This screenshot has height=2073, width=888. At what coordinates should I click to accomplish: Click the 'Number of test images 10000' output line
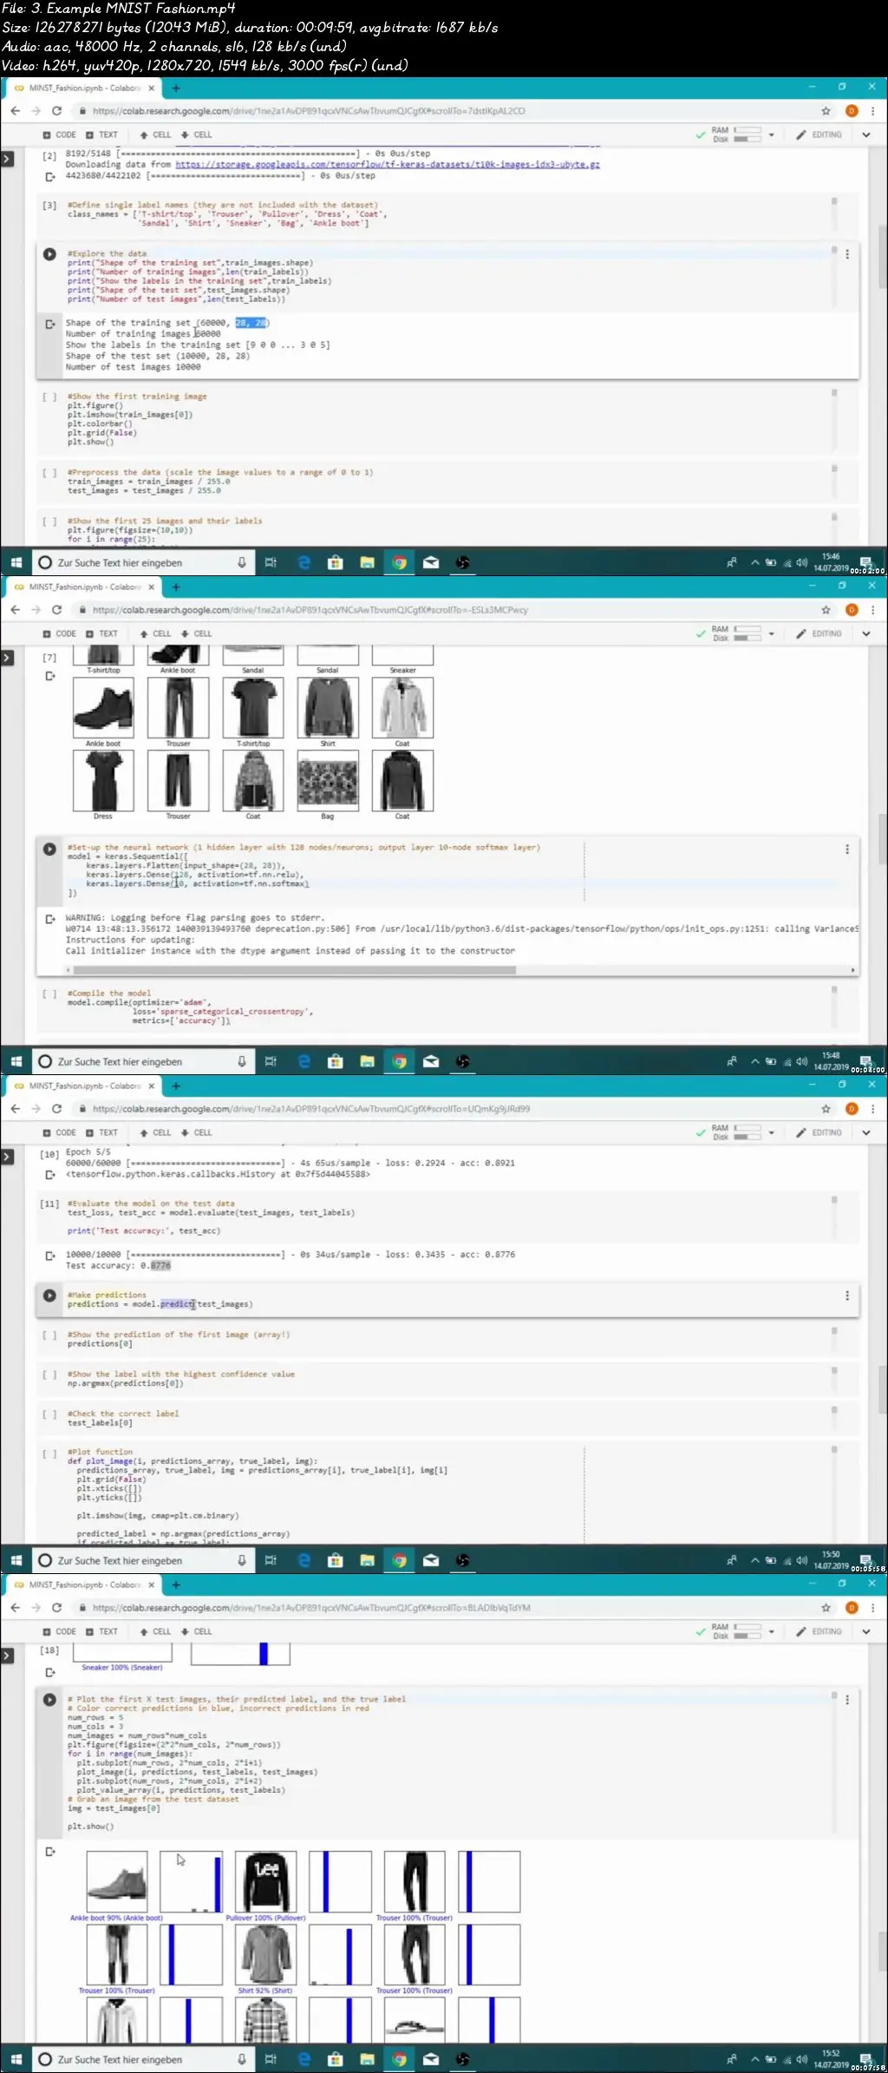point(134,367)
